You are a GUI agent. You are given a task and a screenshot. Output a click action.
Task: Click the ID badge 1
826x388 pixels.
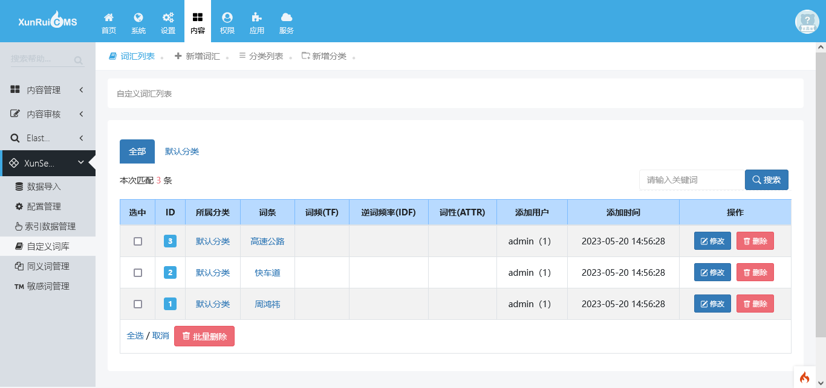click(x=171, y=304)
